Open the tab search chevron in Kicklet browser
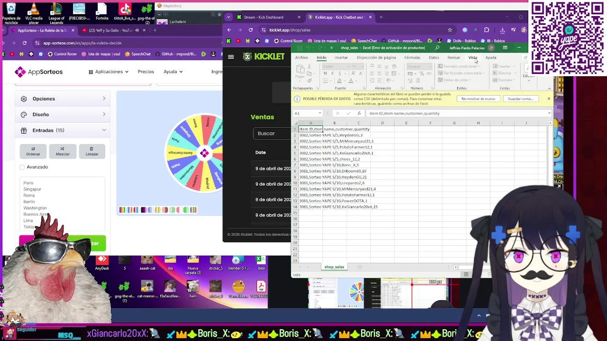This screenshot has height=341, width=607. [x=229, y=17]
